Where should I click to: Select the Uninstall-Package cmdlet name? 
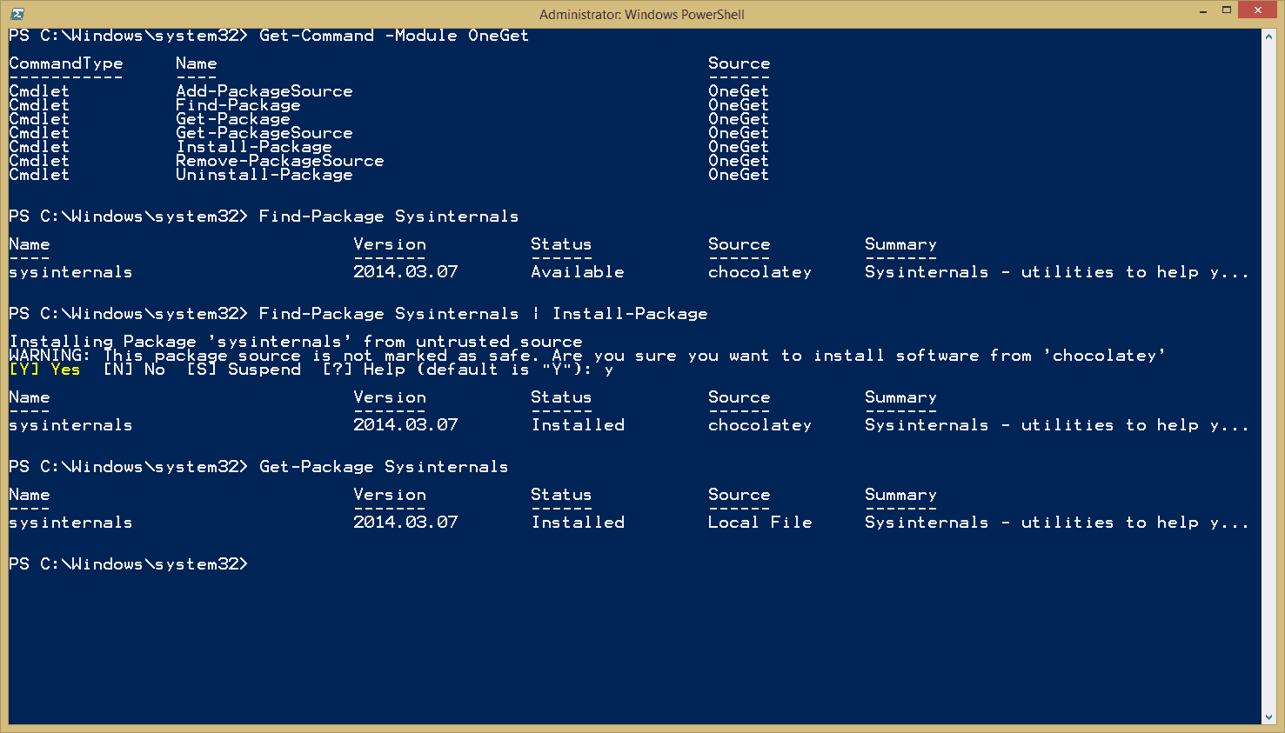[264, 174]
